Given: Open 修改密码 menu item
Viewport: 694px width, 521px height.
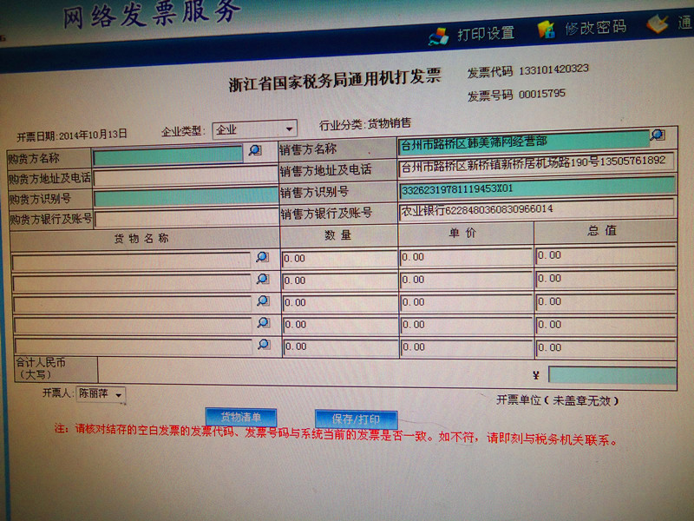Looking at the screenshot, I should coord(595,28).
